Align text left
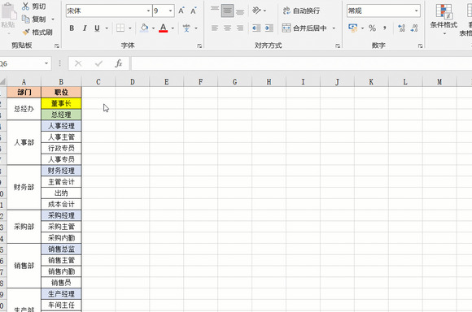 point(215,28)
